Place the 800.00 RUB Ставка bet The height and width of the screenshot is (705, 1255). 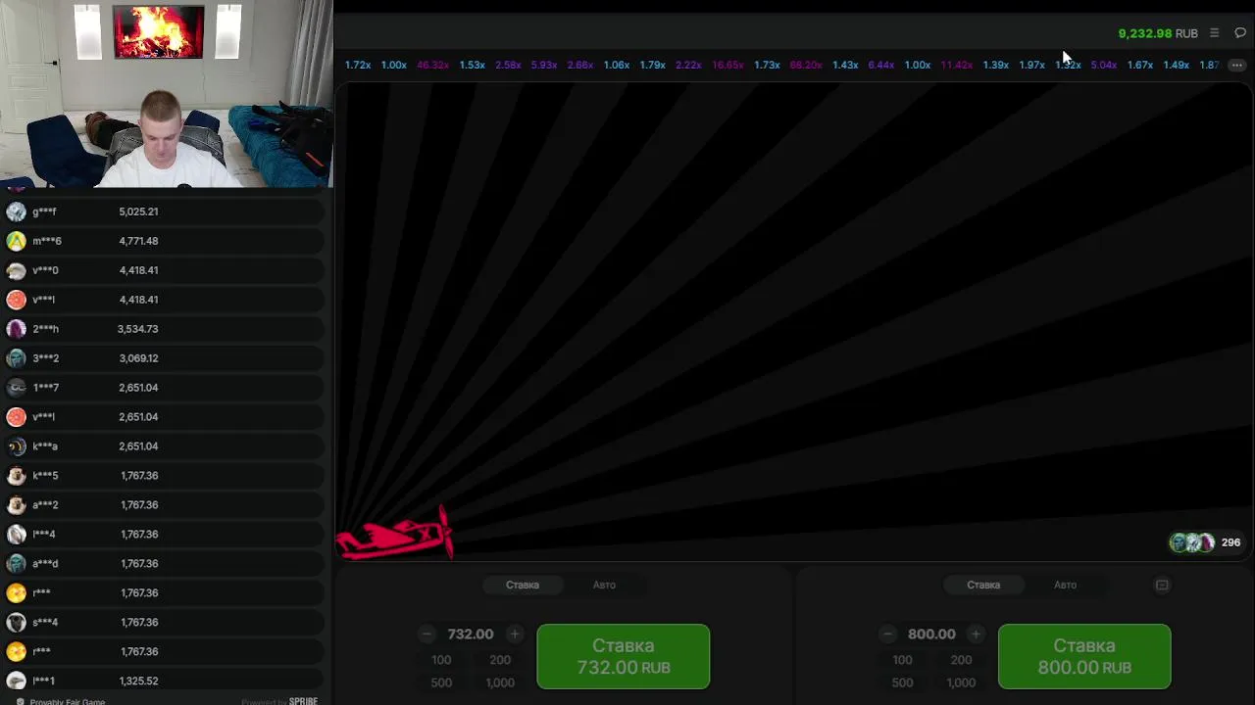point(1084,657)
